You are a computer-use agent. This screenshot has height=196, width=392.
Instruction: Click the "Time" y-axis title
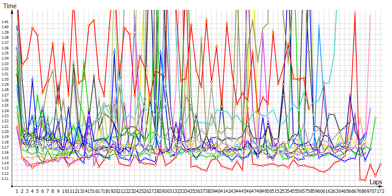tap(10, 6)
